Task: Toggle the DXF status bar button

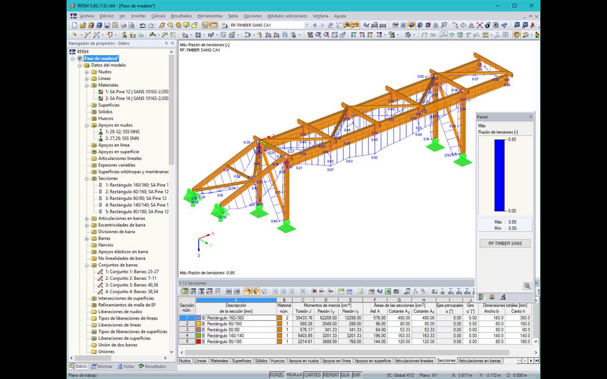Action: click(357, 375)
